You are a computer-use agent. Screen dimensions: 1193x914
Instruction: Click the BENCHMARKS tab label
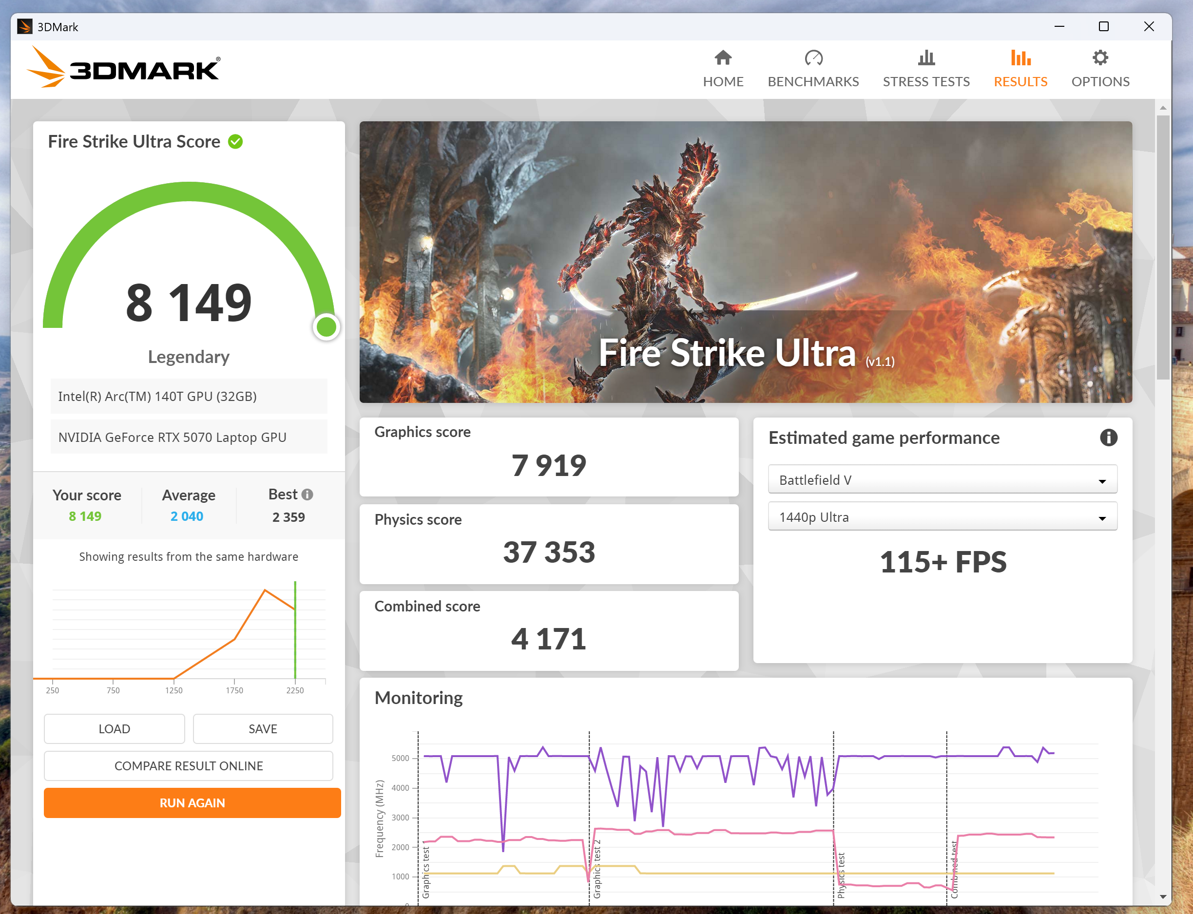813,82
